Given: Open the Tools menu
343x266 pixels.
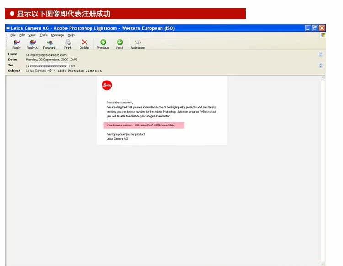Looking at the screenshot, I should pyautogui.click(x=43, y=35).
